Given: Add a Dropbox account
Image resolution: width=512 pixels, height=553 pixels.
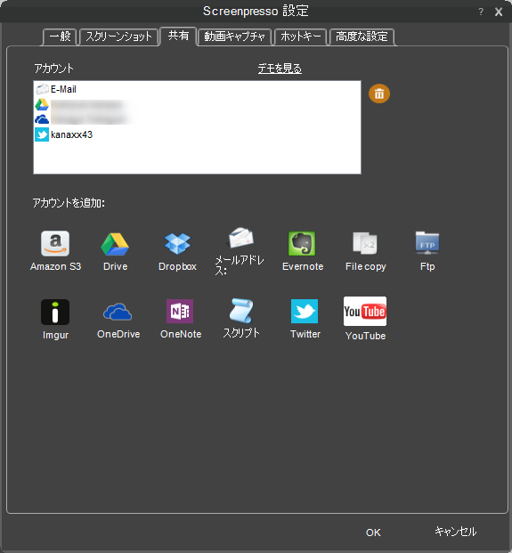Looking at the screenshot, I should pos(177,251).
